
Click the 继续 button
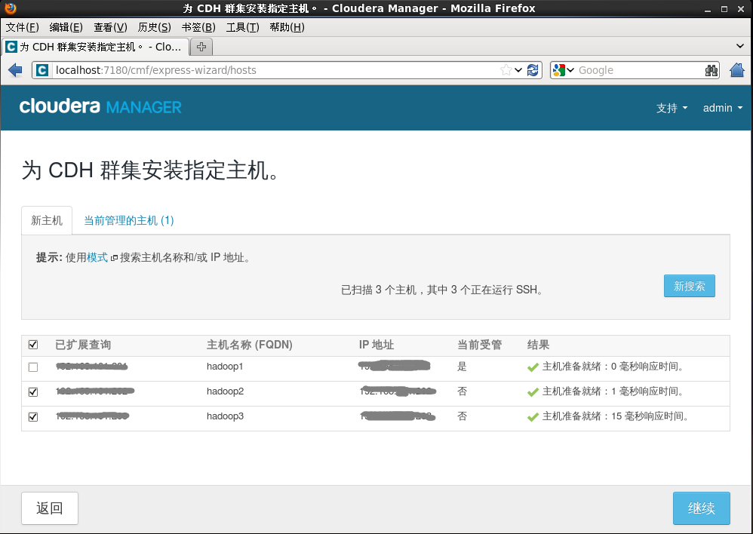click(701, 508)
